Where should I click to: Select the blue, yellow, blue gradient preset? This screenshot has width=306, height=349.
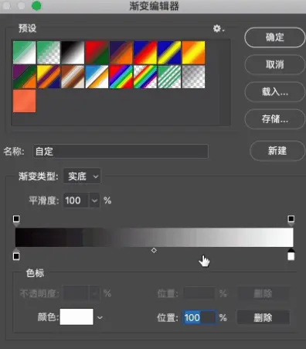[x=169, y=53]
